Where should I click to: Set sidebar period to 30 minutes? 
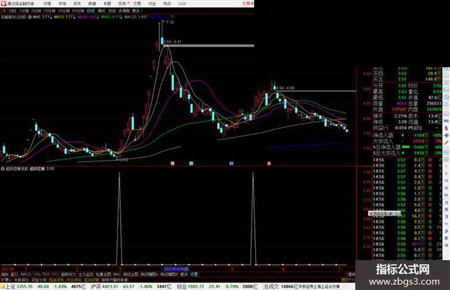click(447, 188)
